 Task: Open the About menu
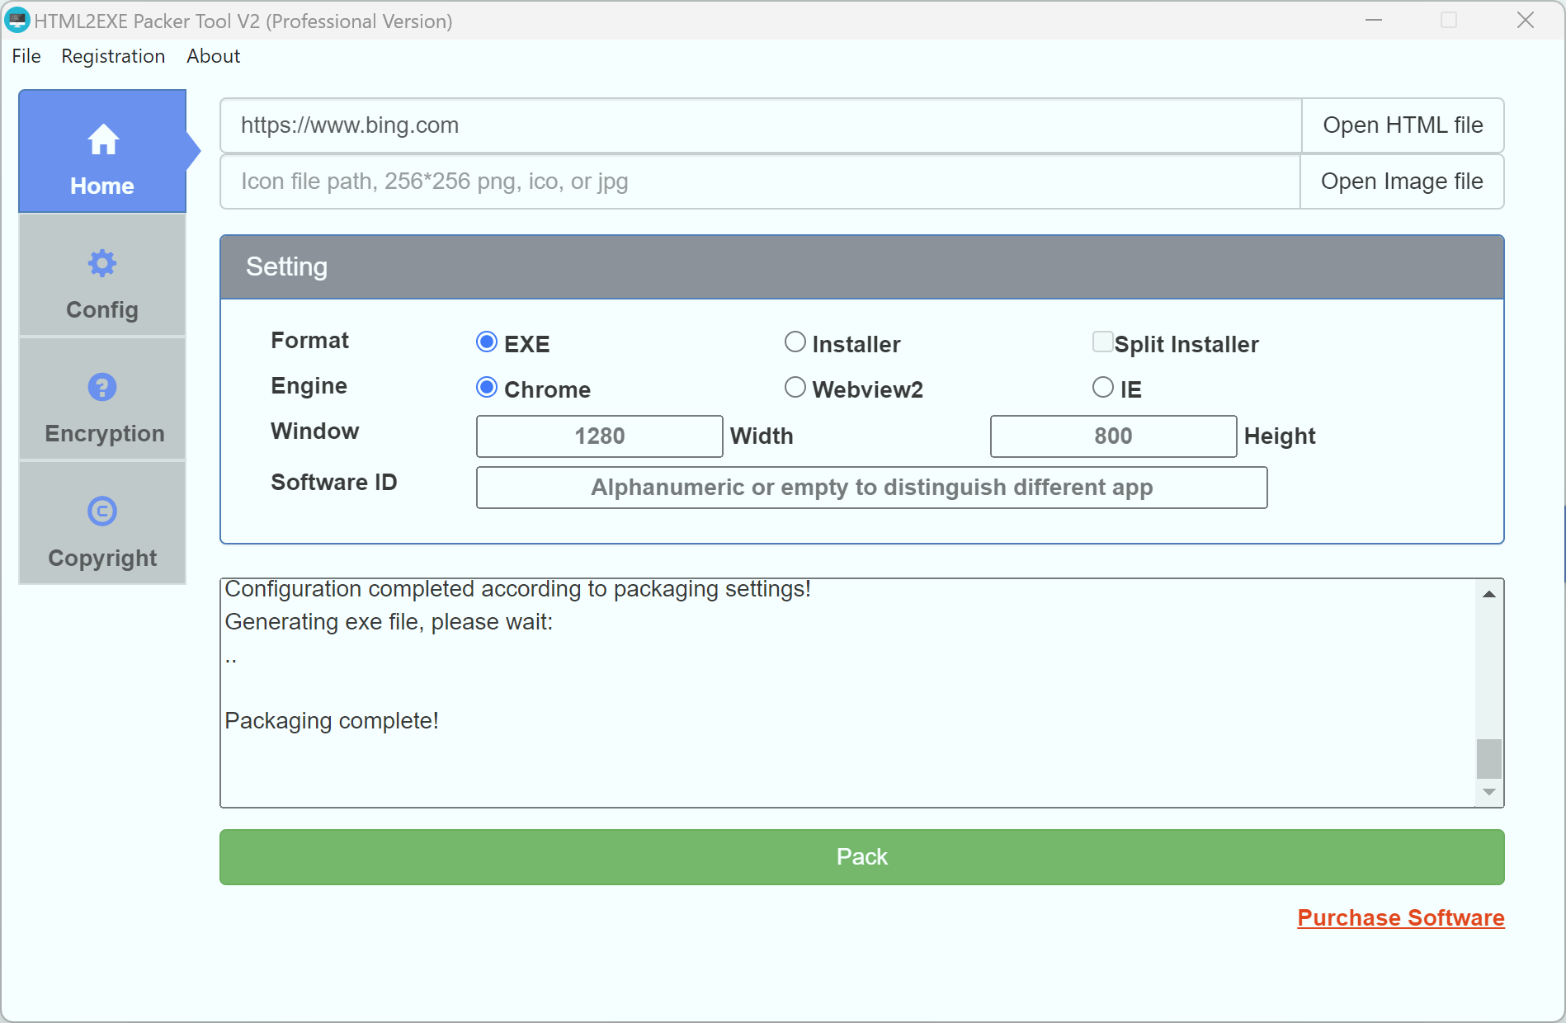pyautogui.click(x=212, y=56)
